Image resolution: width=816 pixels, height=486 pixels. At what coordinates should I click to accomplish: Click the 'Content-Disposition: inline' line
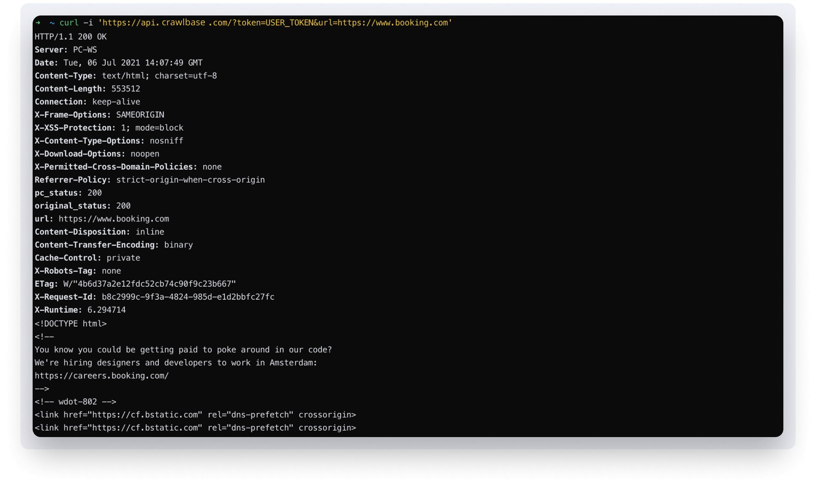(x=100, y=232)
